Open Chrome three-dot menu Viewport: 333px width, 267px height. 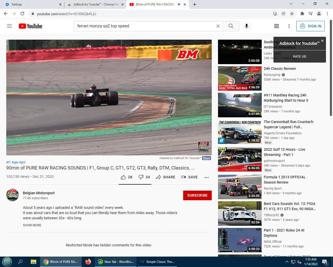[327, 14]
